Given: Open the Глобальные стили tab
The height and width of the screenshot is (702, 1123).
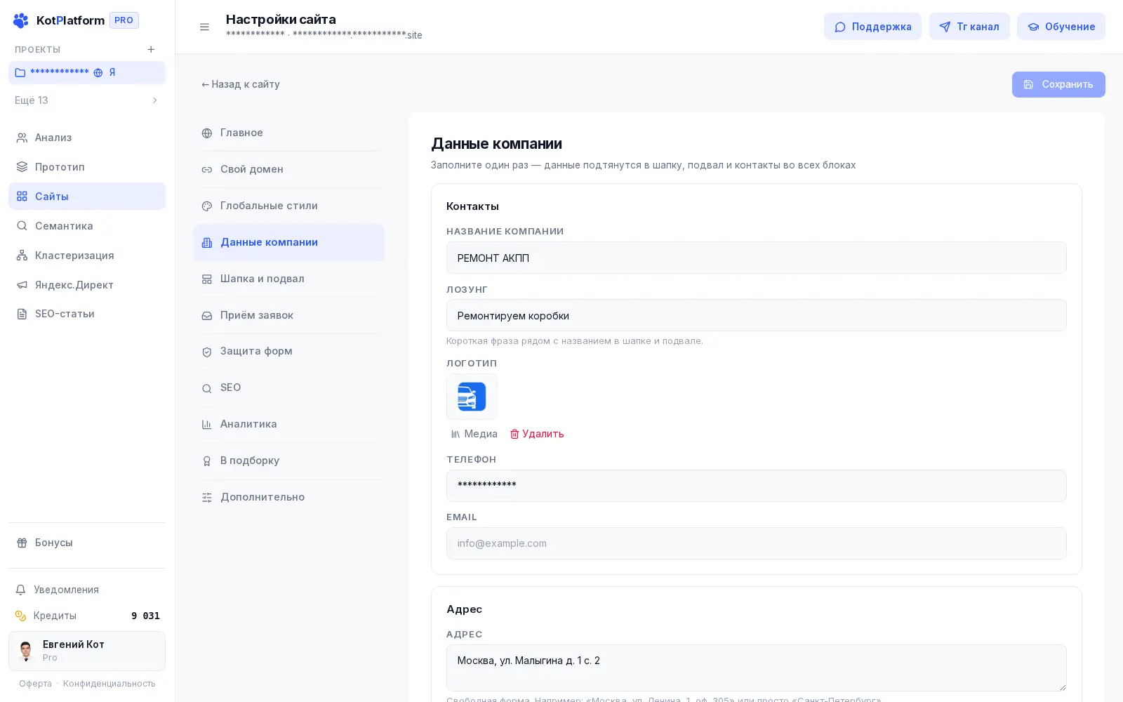Looking at the screenshot, I should pyautogui.click(x=288, y=206).
